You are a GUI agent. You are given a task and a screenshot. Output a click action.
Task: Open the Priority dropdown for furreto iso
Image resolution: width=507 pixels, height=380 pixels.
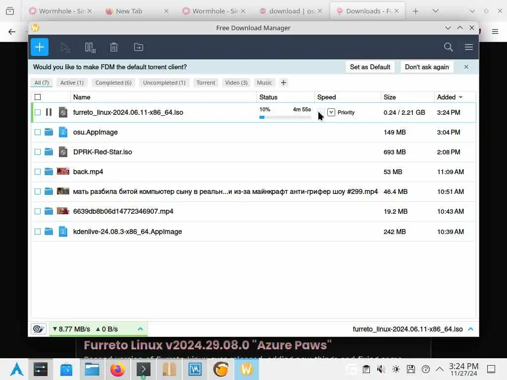(331, 112)
